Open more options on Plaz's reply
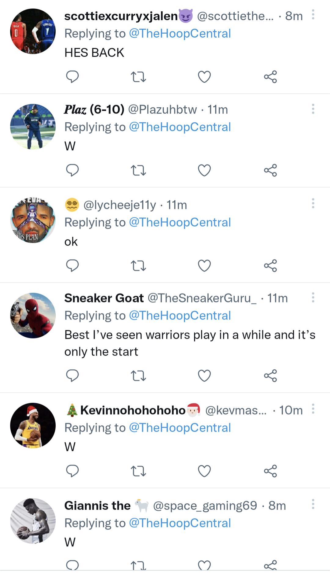 click(x=313, y=109)
